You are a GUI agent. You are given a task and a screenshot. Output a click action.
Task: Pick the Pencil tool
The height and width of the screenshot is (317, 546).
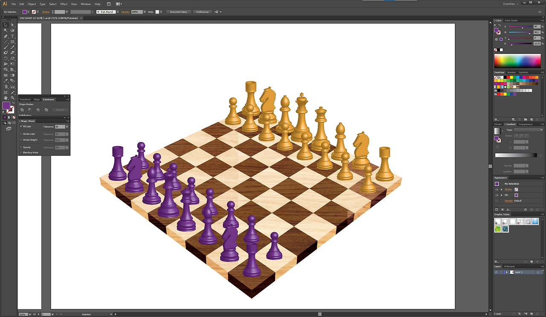tap(13, 47)
